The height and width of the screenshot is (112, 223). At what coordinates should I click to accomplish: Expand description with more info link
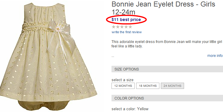[215, 56]
